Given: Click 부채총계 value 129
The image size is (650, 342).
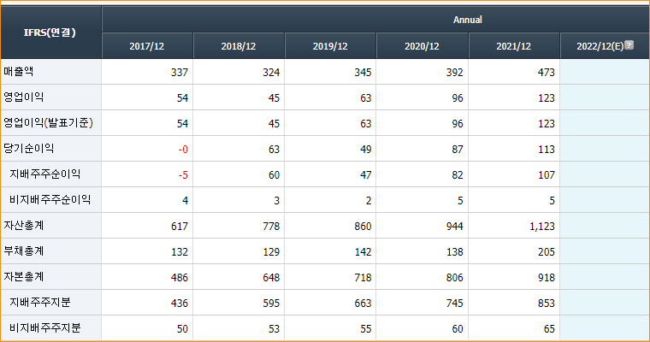Looking at the screenshot, I should click(271, 252).
